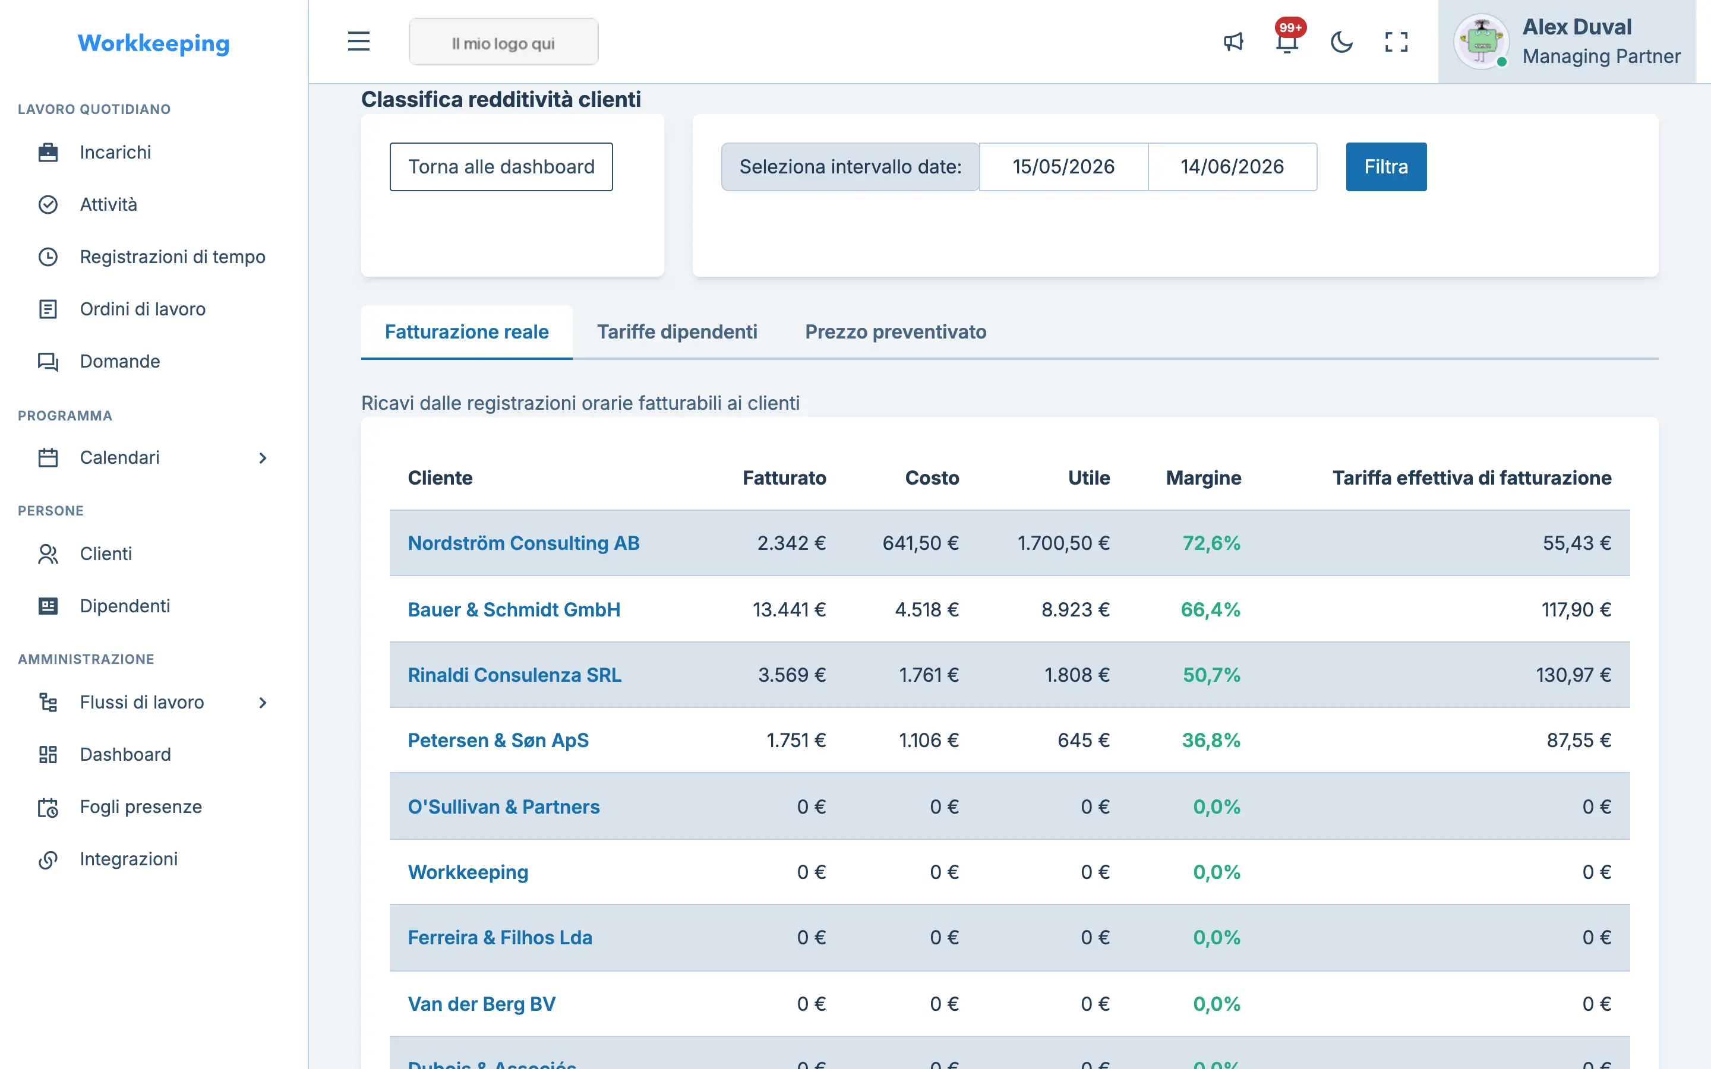This screenshot has height=1069, width=1711.
Task: Click the Attività checkmark icon
Action: click(48, 204)
